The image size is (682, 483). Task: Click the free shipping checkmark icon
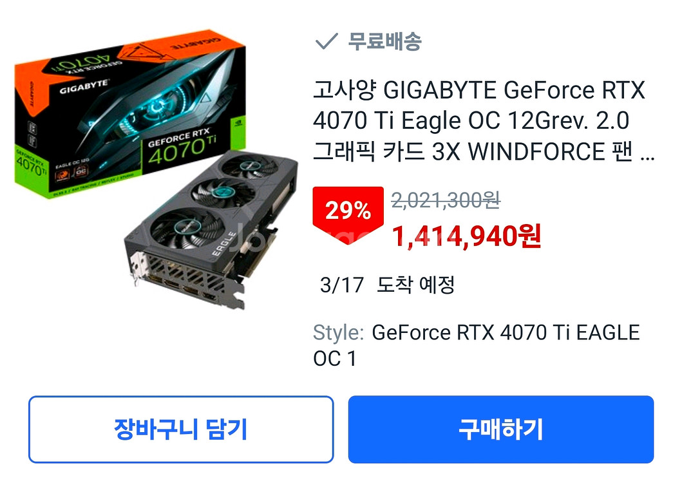coord(327,41)
